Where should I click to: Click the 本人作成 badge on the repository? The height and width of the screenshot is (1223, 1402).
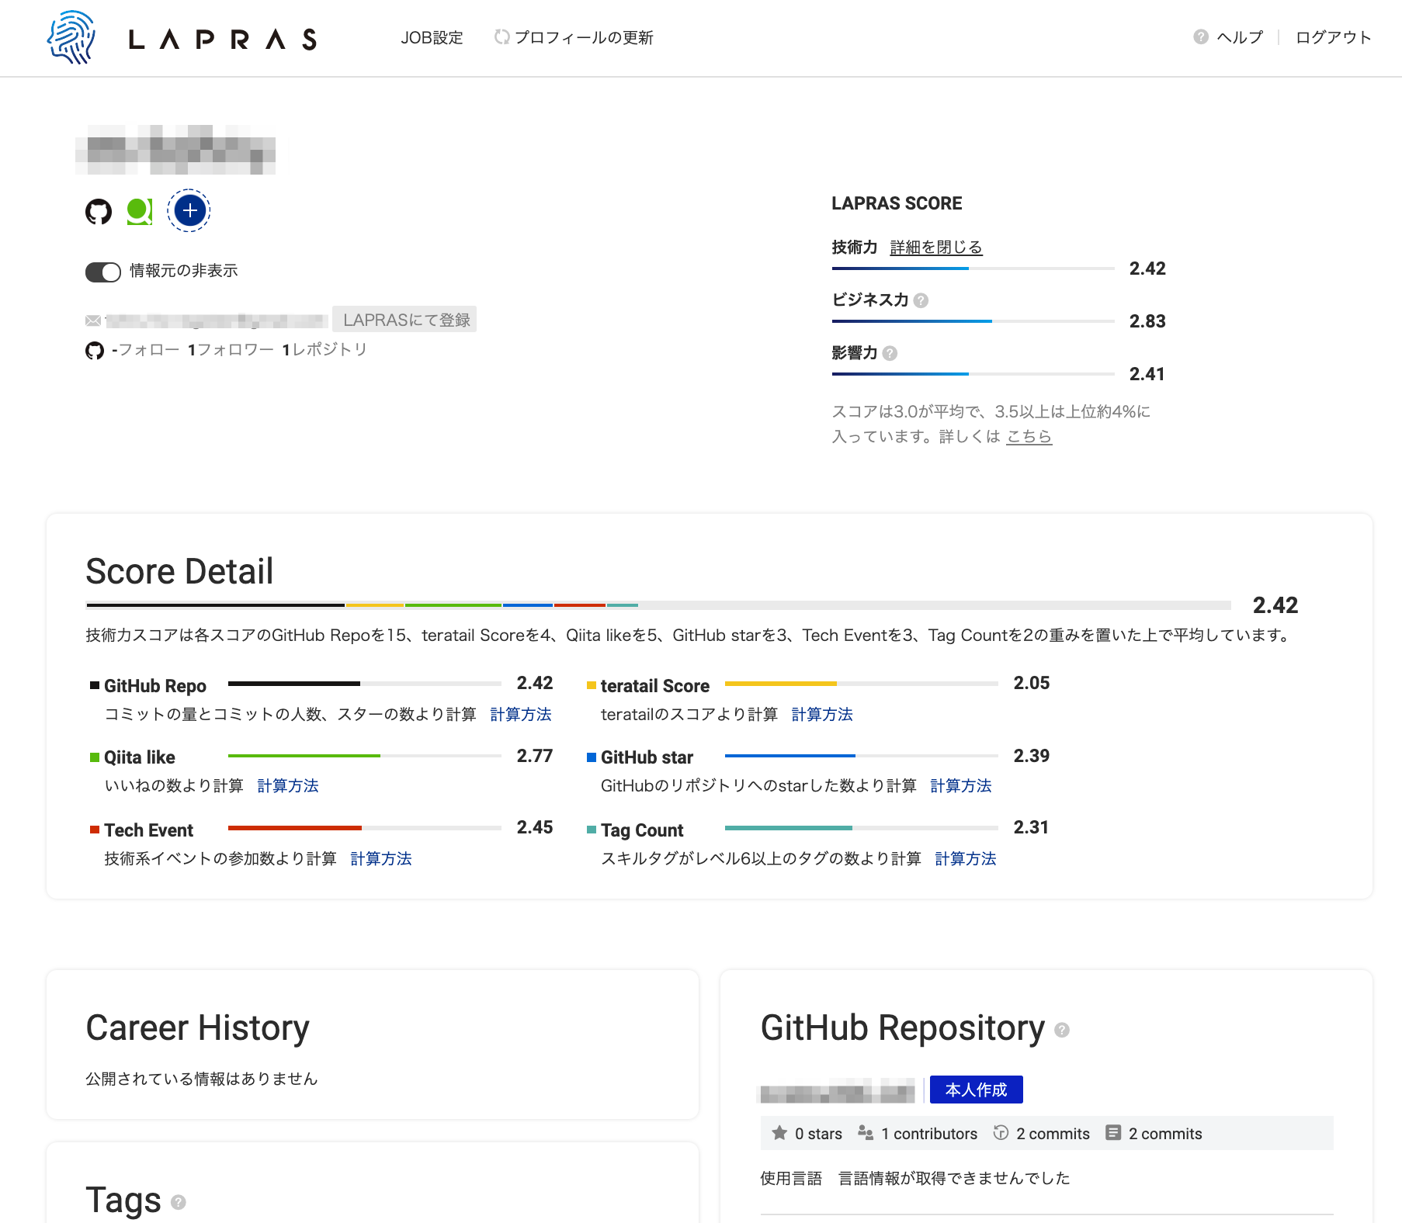(x=976, y=1090)
